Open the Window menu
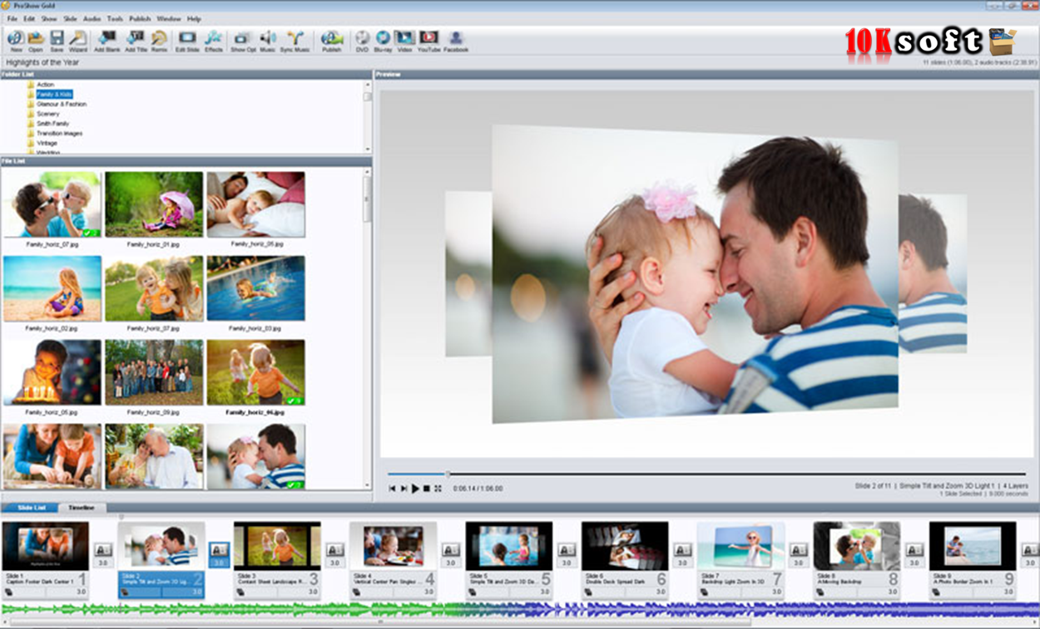 coord(169,18)
